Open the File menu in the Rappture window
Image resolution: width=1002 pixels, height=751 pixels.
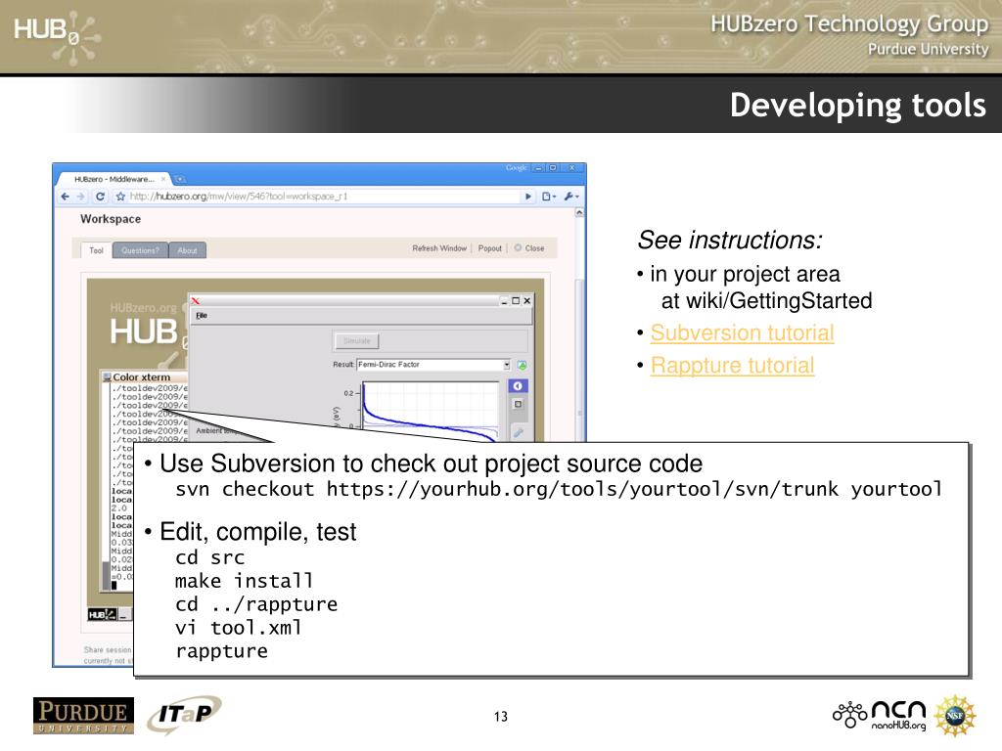202,316
